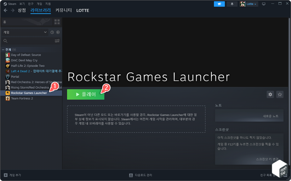Open the 보기 menu
The width and height of the screenshot is (291, 181).
point(22,4)
